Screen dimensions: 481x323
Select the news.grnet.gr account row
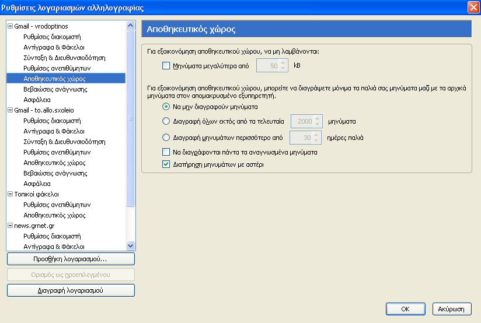coord(66,226)
